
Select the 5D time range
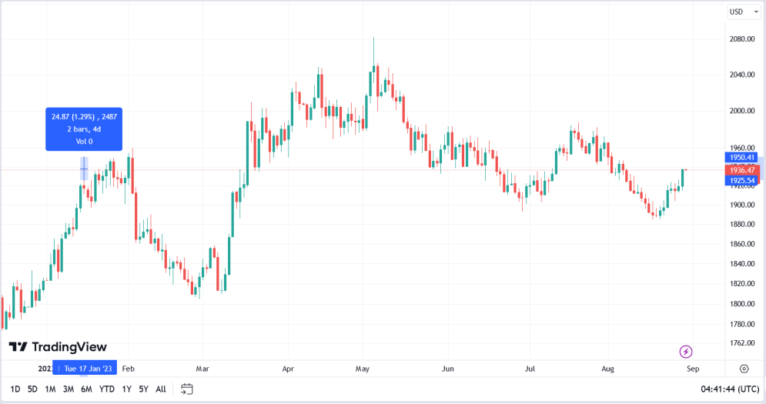32,389
